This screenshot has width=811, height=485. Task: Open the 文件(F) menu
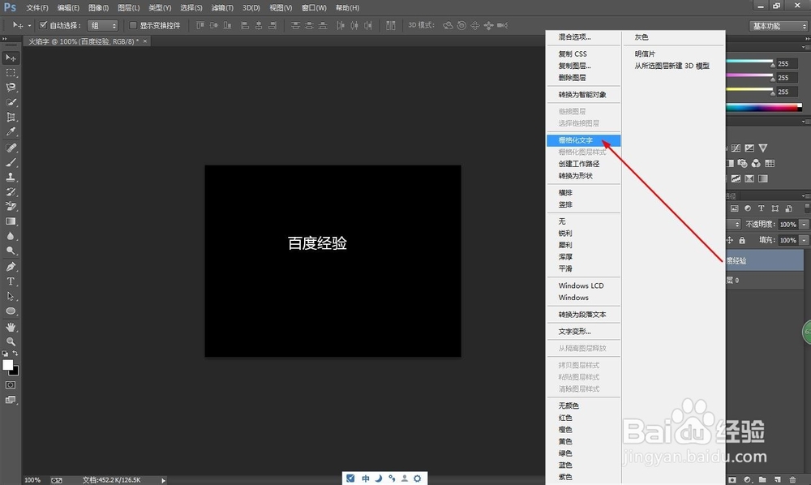click(36, 8)
